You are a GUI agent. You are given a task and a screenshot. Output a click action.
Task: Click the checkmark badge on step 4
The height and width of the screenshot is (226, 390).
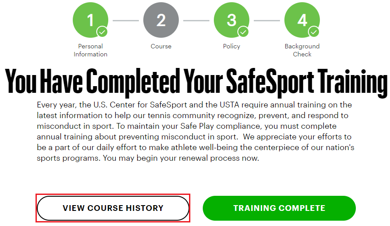(314, 32)
